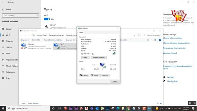
Task: Open Photoshop from the taskbar
Action: (x=107, y=108)
